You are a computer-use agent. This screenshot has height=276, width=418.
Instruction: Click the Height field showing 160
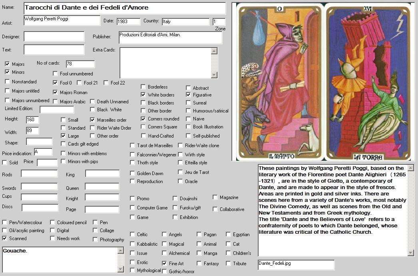pyautogui.click(x=32, y=120)
